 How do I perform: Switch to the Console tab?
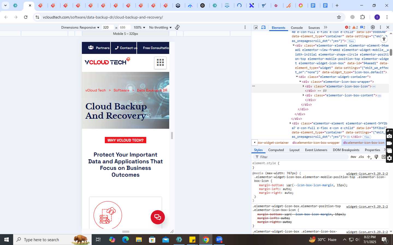tap(297, 27)
